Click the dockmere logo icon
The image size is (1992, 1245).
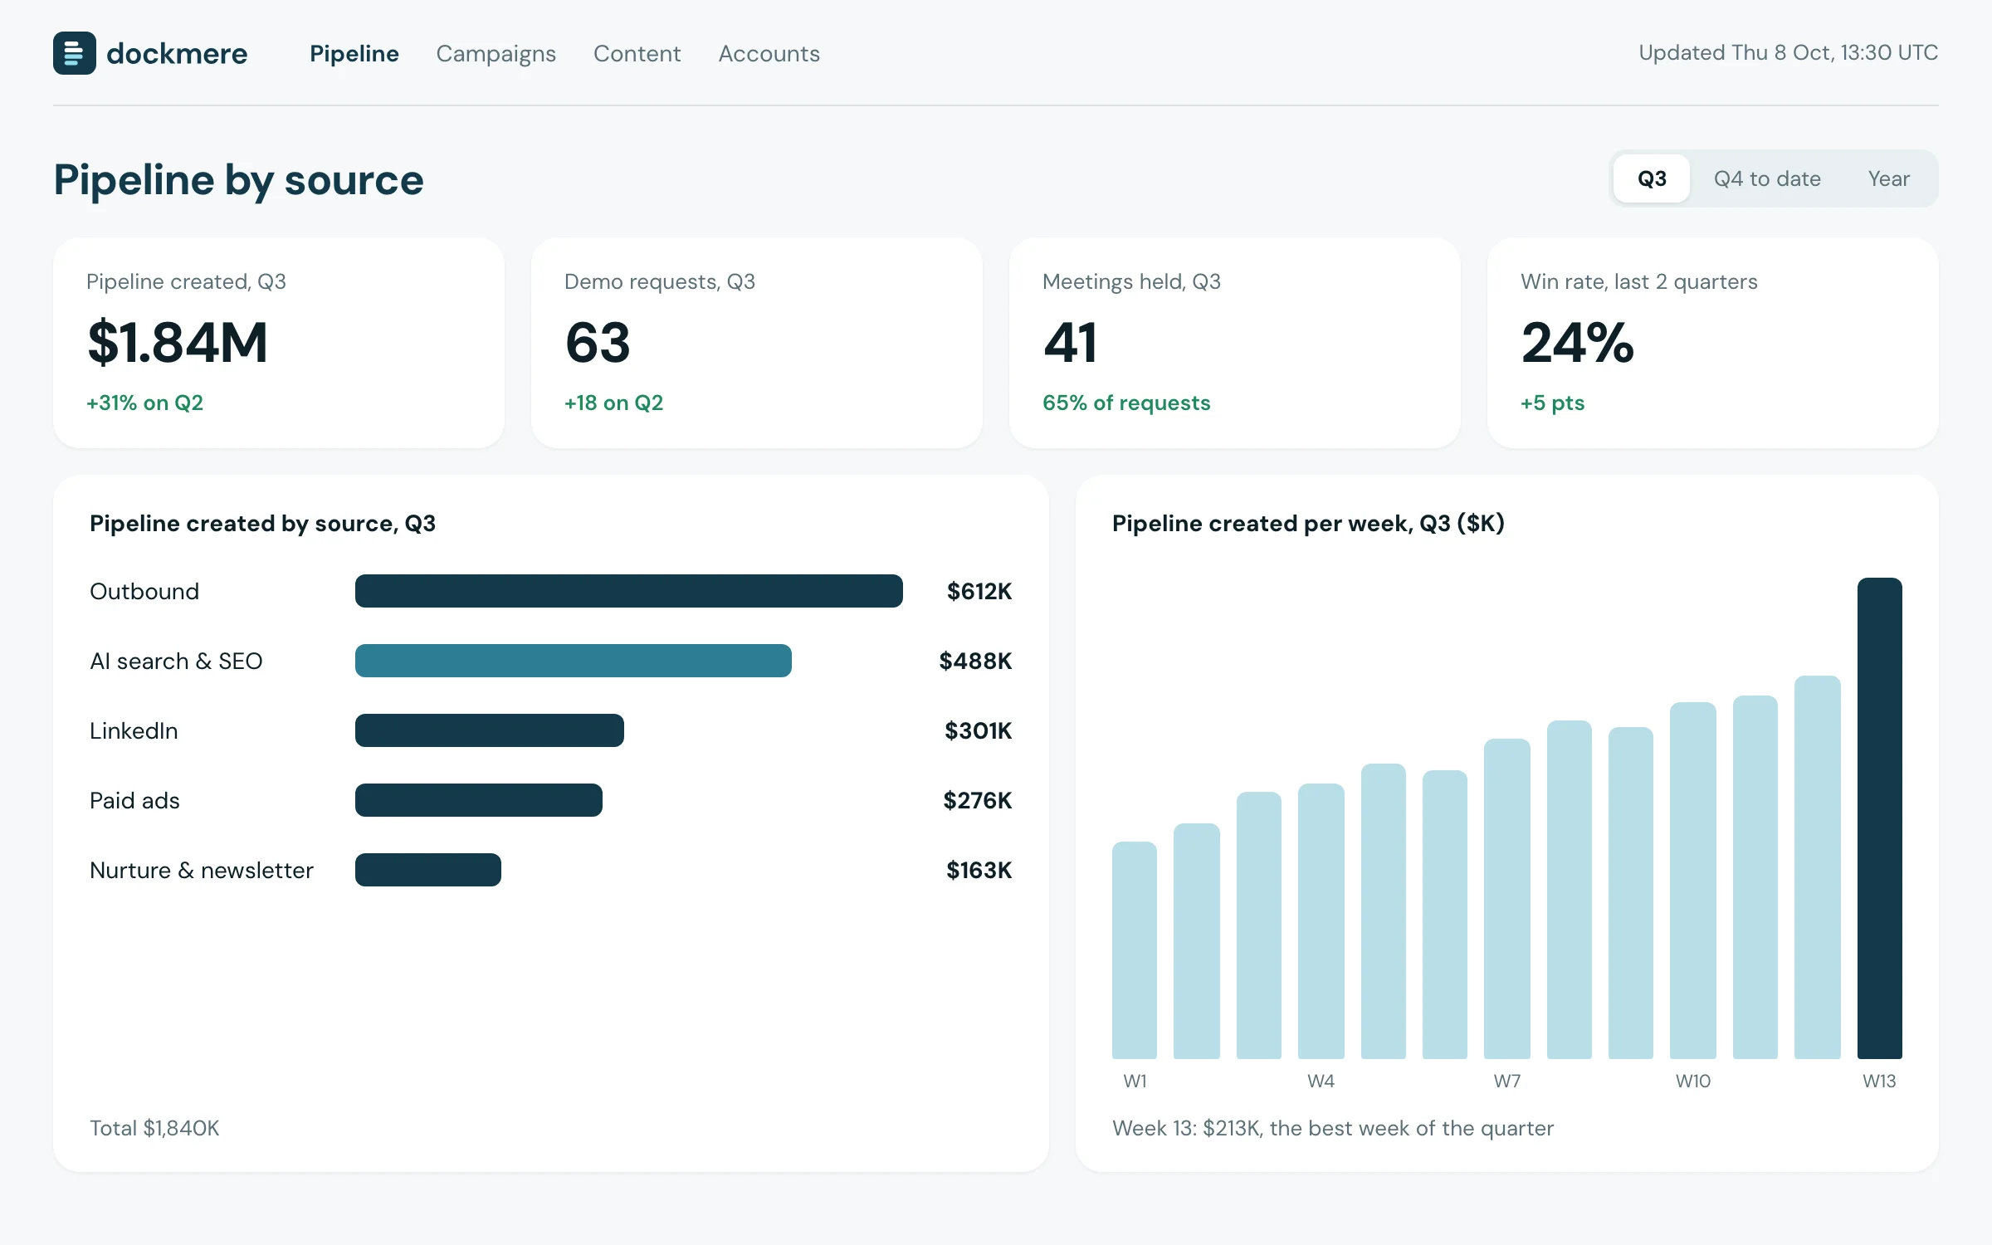pos(75,53)
